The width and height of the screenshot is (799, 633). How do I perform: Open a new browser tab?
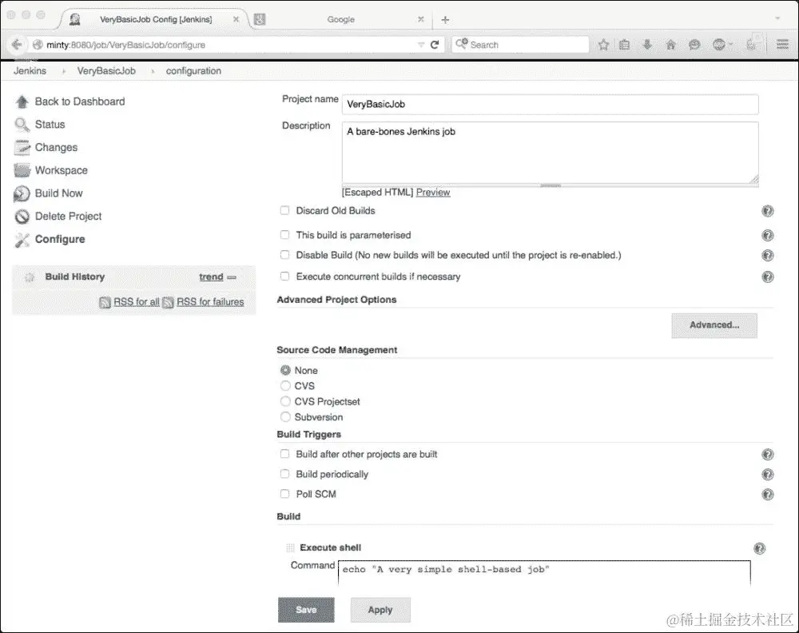445,20
